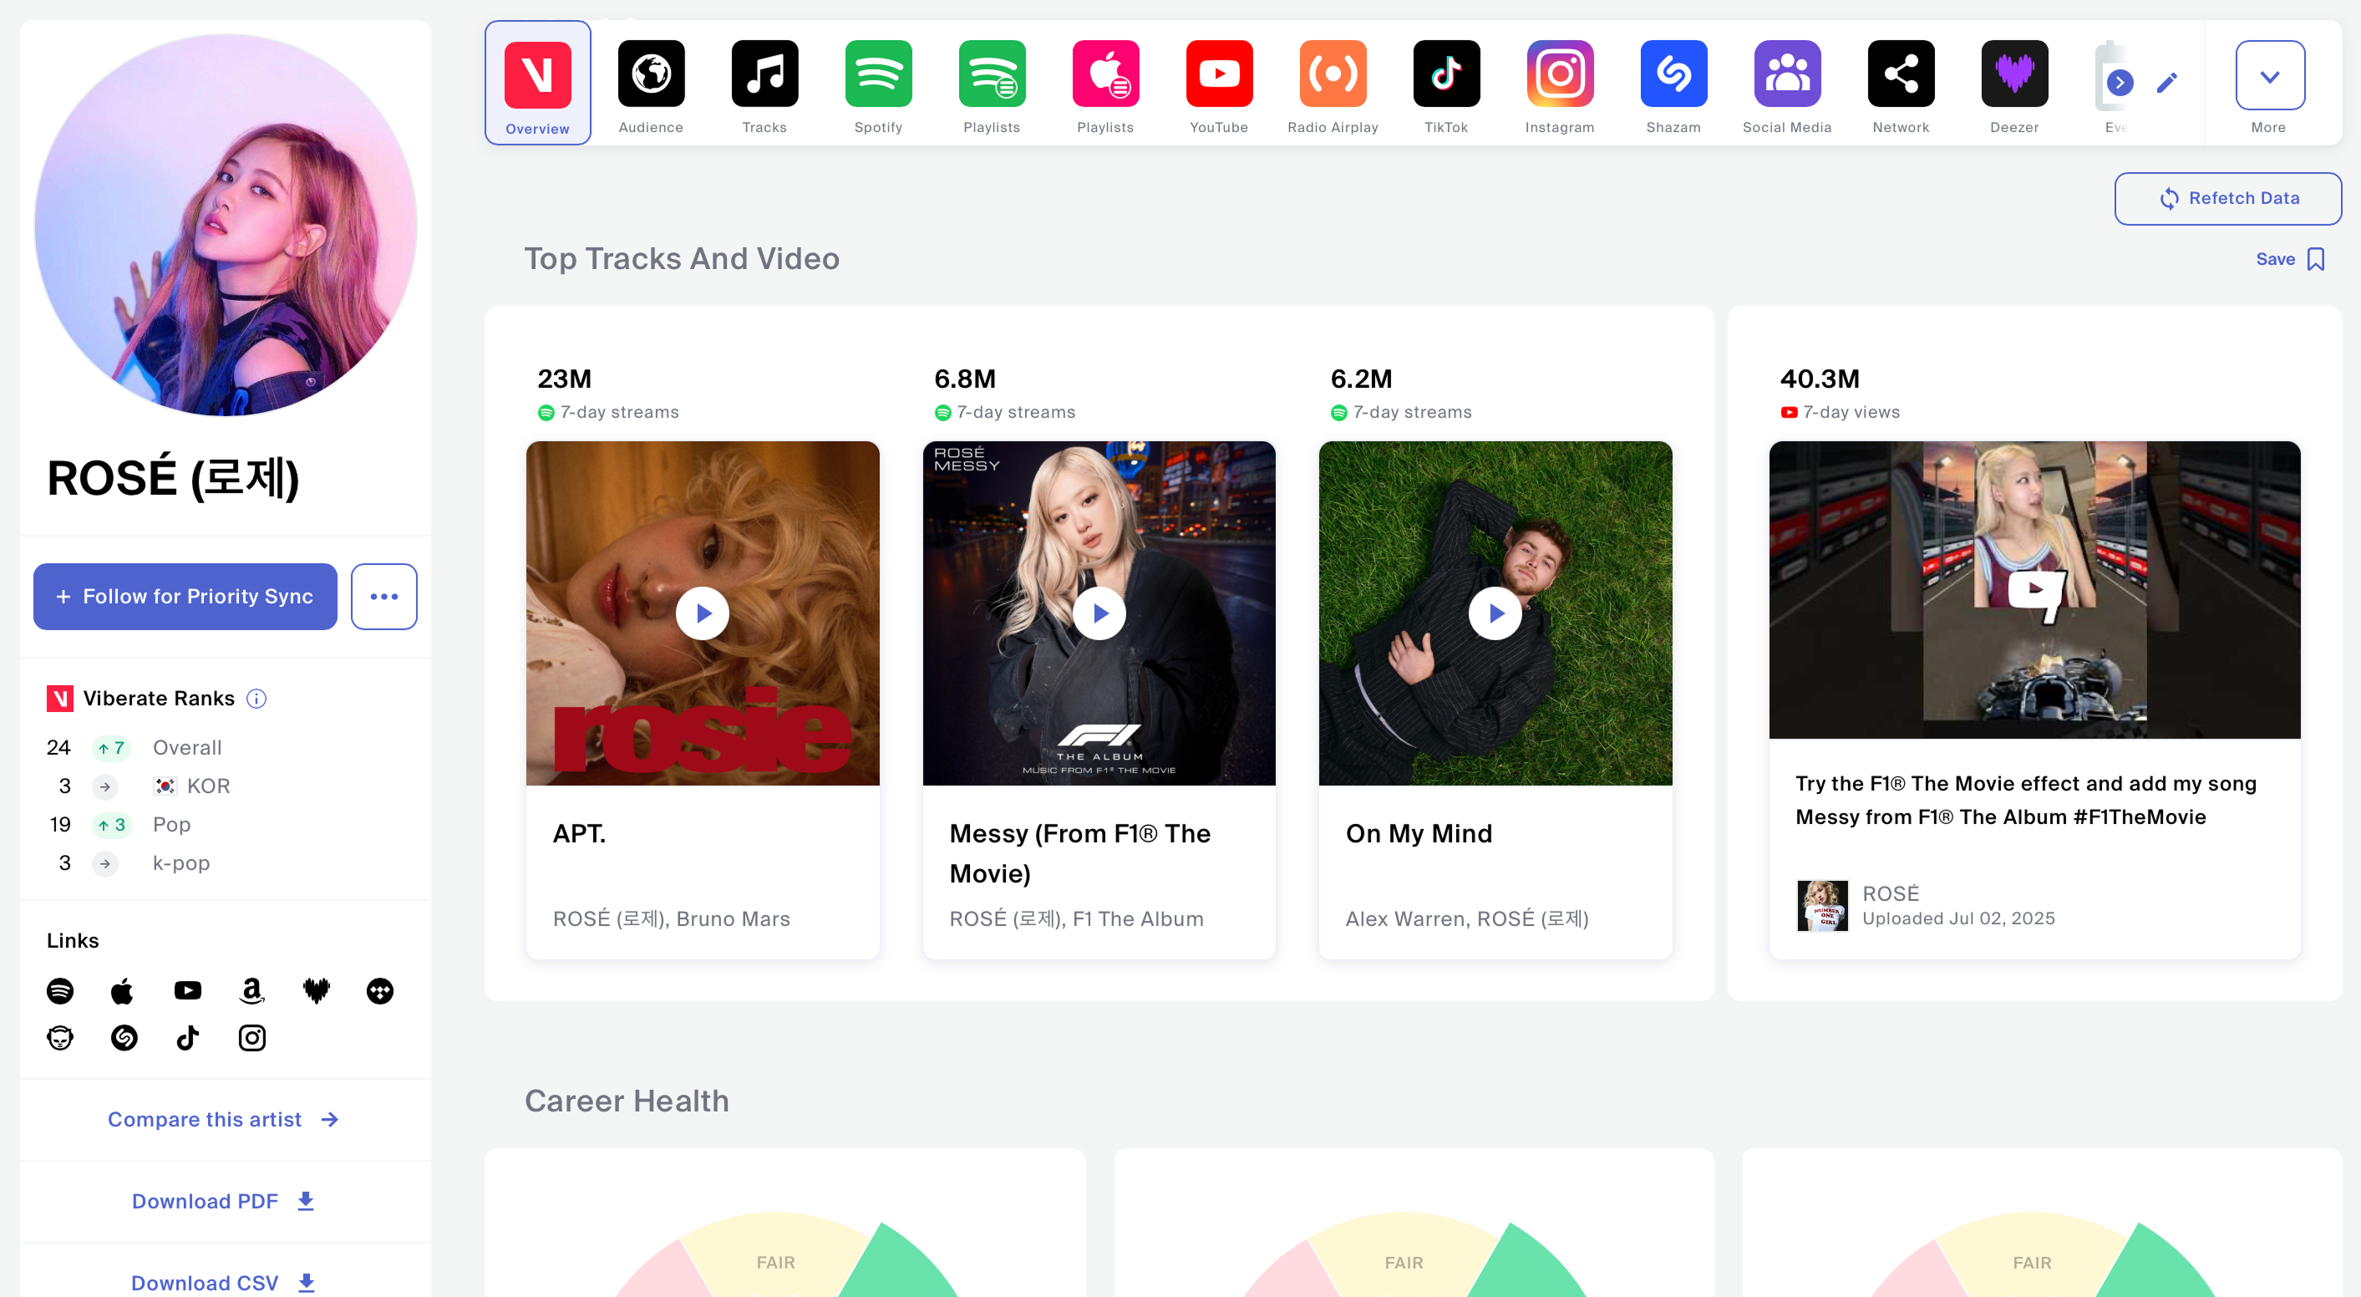Viewport: 2361px width, 1297px height.
Task: Click the TikTok tab icon
Action: [1445, 74]
